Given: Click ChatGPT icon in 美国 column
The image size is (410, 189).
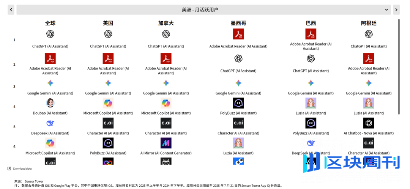Looking at the screenshot, I should 108,34.
